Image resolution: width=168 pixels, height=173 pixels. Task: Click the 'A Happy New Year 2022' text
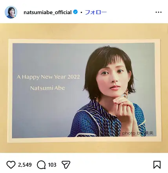click(48, 77)
